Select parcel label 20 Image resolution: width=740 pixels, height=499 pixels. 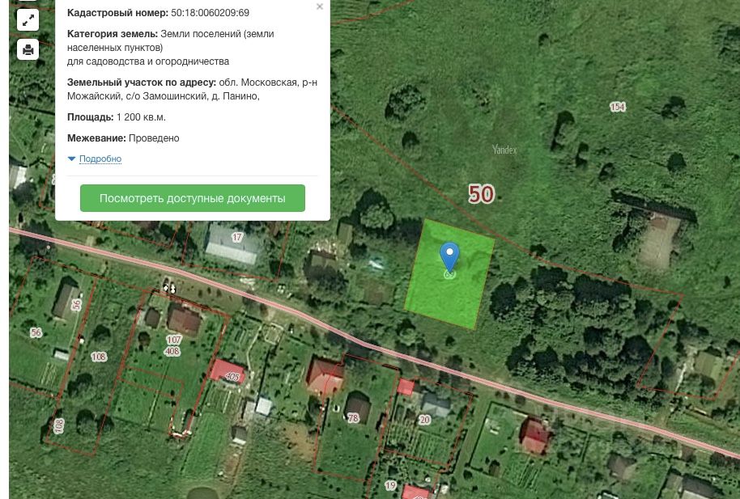(x=424, y=420)
